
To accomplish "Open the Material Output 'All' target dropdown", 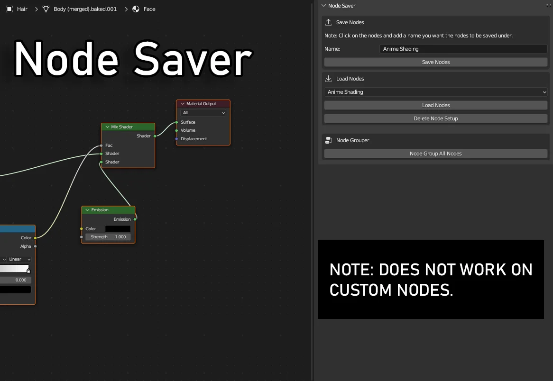I will click(203, 113).
